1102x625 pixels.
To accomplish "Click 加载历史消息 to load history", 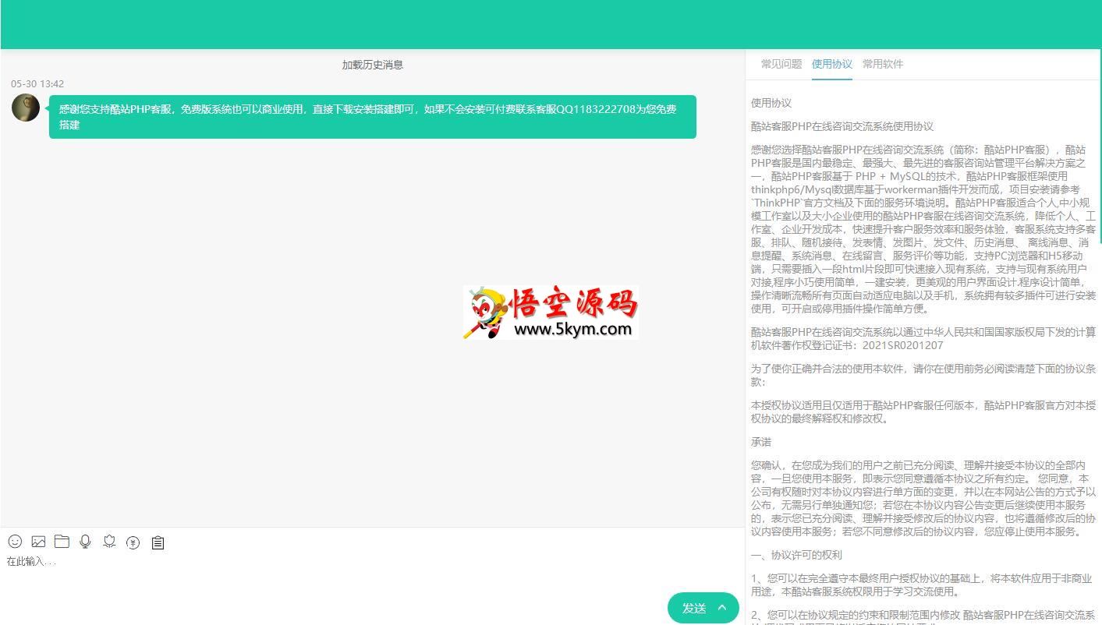I will click(373, 65).
